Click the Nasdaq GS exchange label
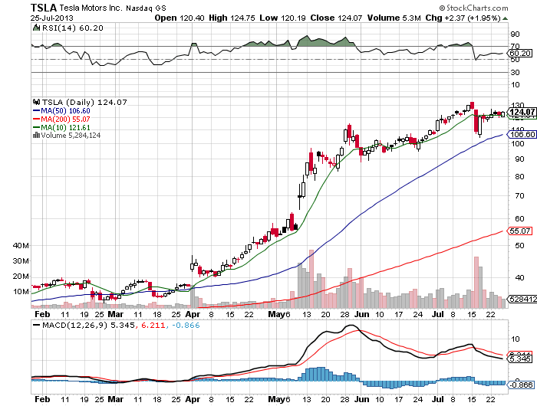This screenshot has width=537, height=406. click(146, 8)
